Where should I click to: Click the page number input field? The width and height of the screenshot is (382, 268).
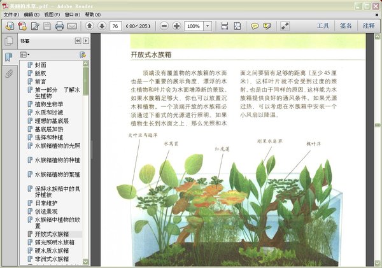click(x=115, y=26)
